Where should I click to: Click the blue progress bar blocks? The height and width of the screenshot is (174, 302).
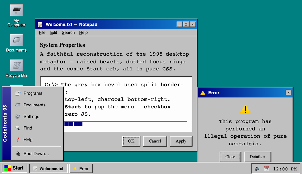74,124
